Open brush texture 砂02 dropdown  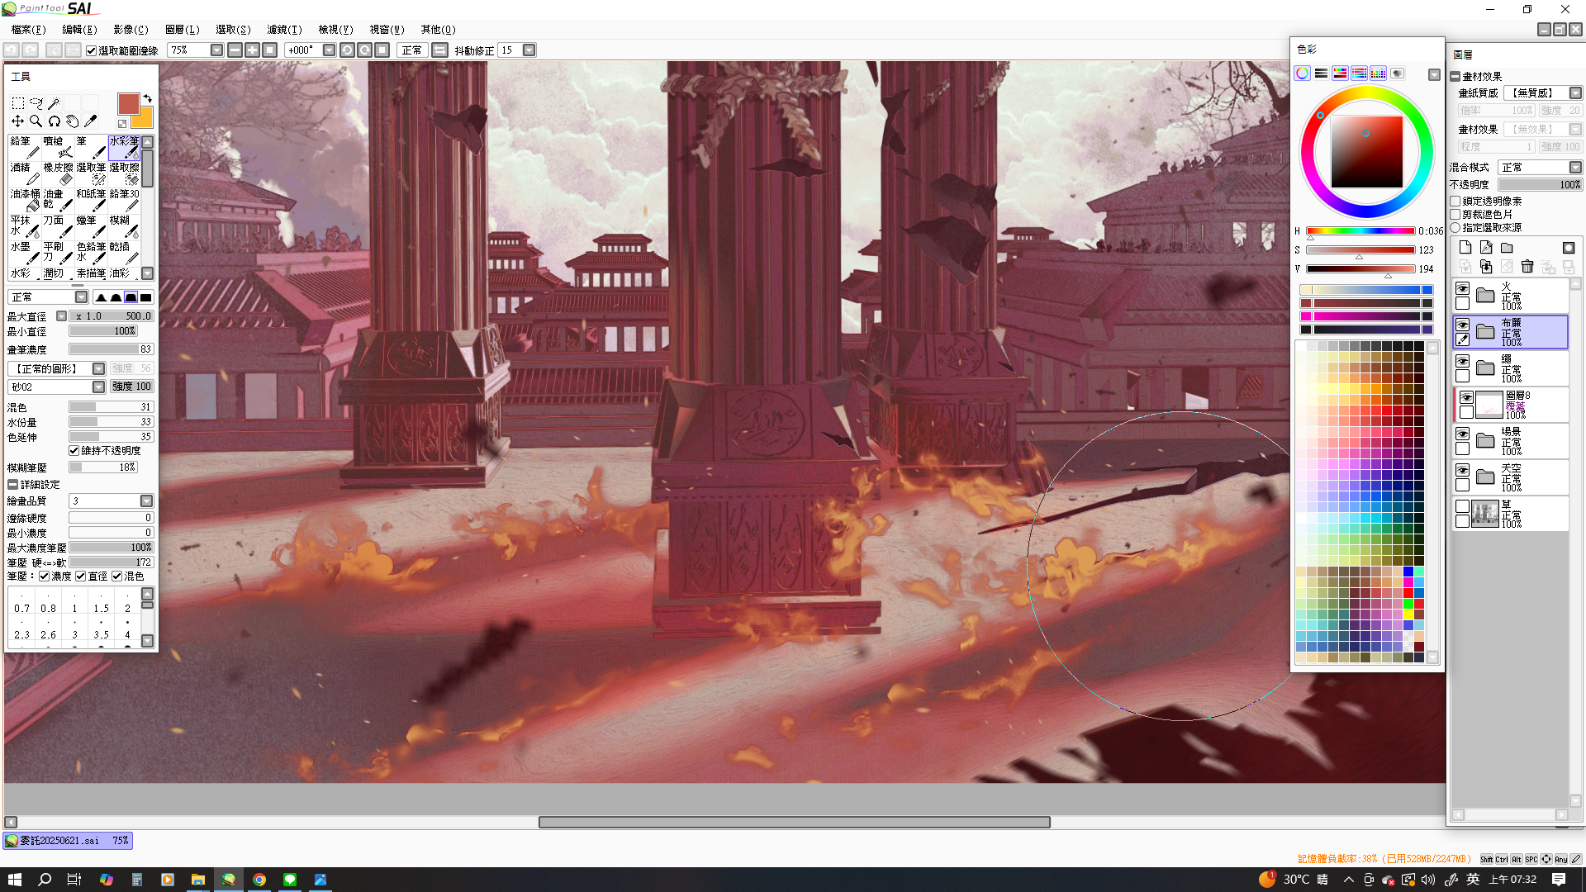point(98,387)
